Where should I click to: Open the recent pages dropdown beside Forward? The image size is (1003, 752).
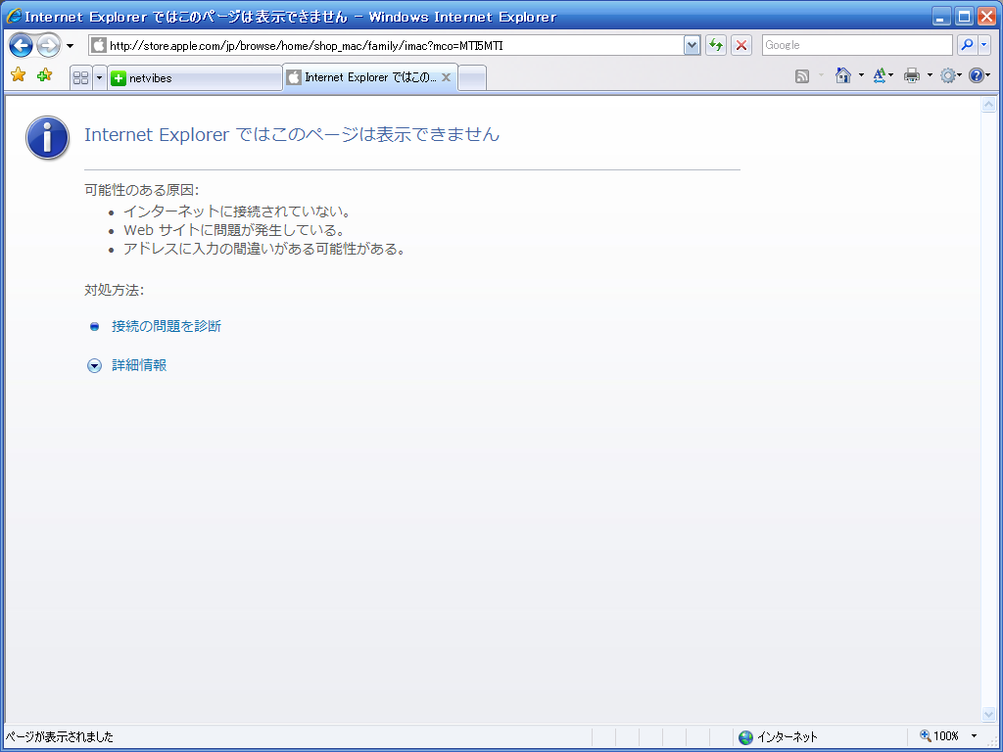coord(71,46)
